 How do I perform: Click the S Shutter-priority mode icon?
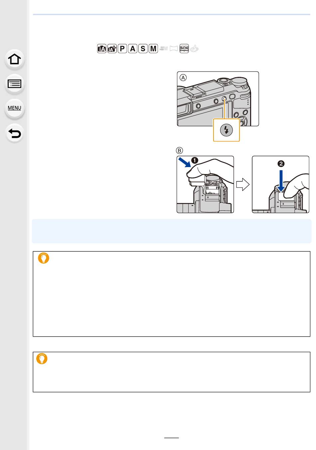point(143,49)
